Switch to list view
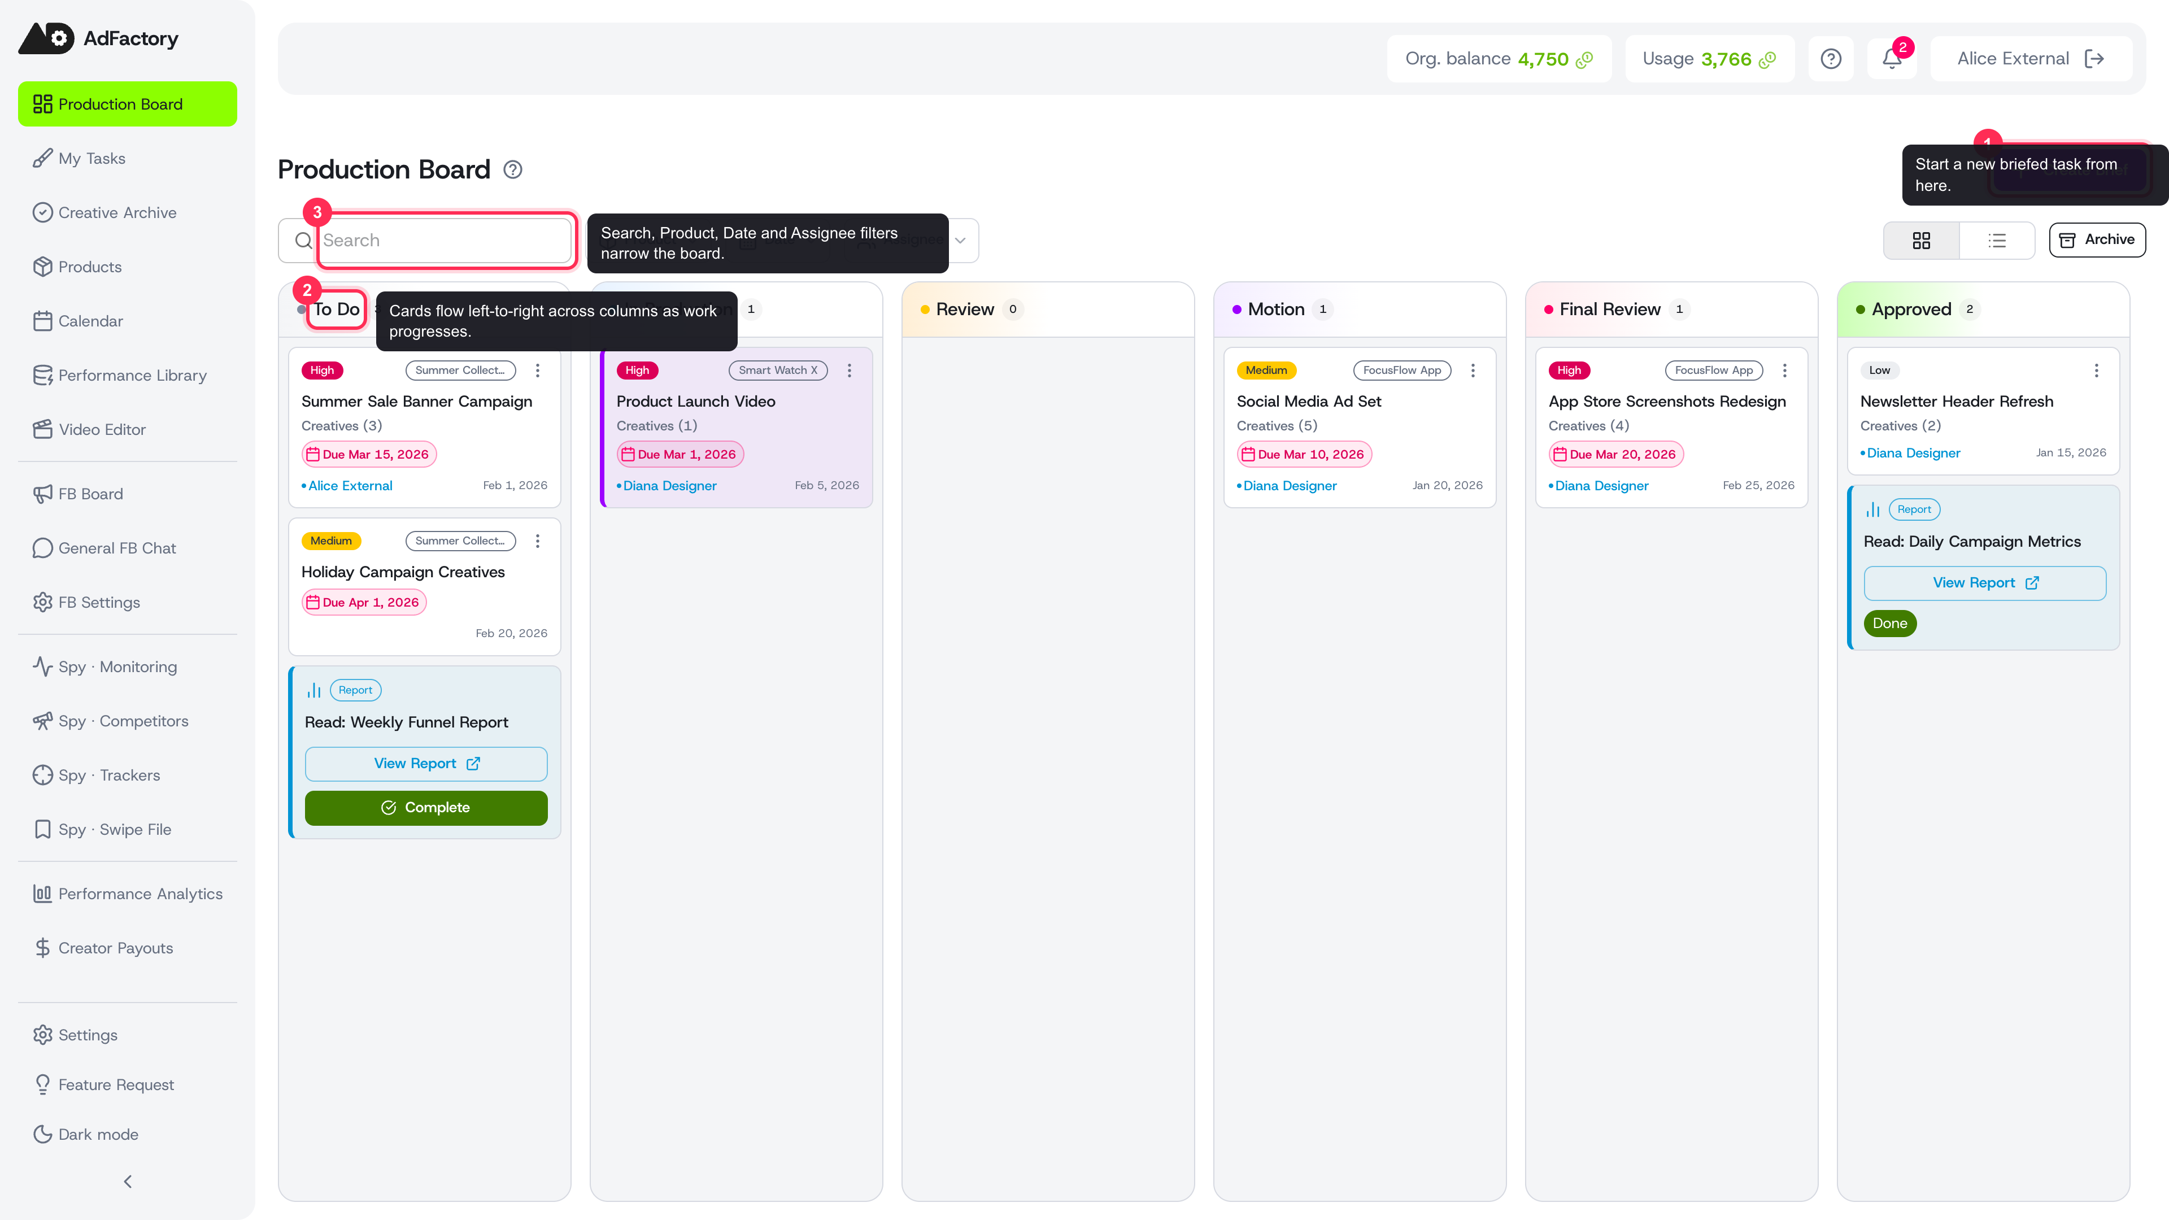This screenshot has height=1220, width=2169. click(x=1997, y=241)
